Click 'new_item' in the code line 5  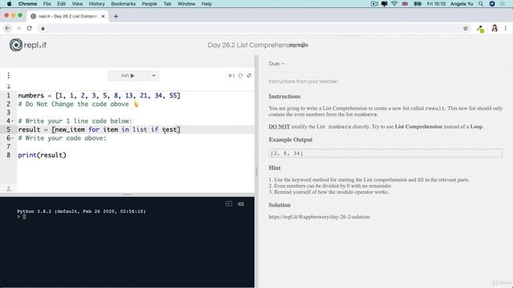(70, 130)
